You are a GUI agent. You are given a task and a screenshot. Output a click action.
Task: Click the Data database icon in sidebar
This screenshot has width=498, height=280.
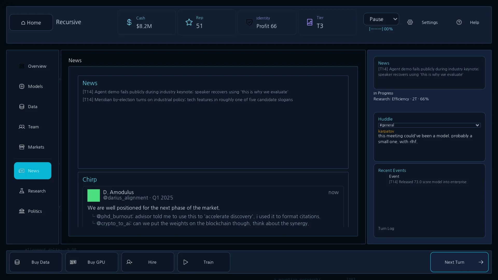click(22, 107)
